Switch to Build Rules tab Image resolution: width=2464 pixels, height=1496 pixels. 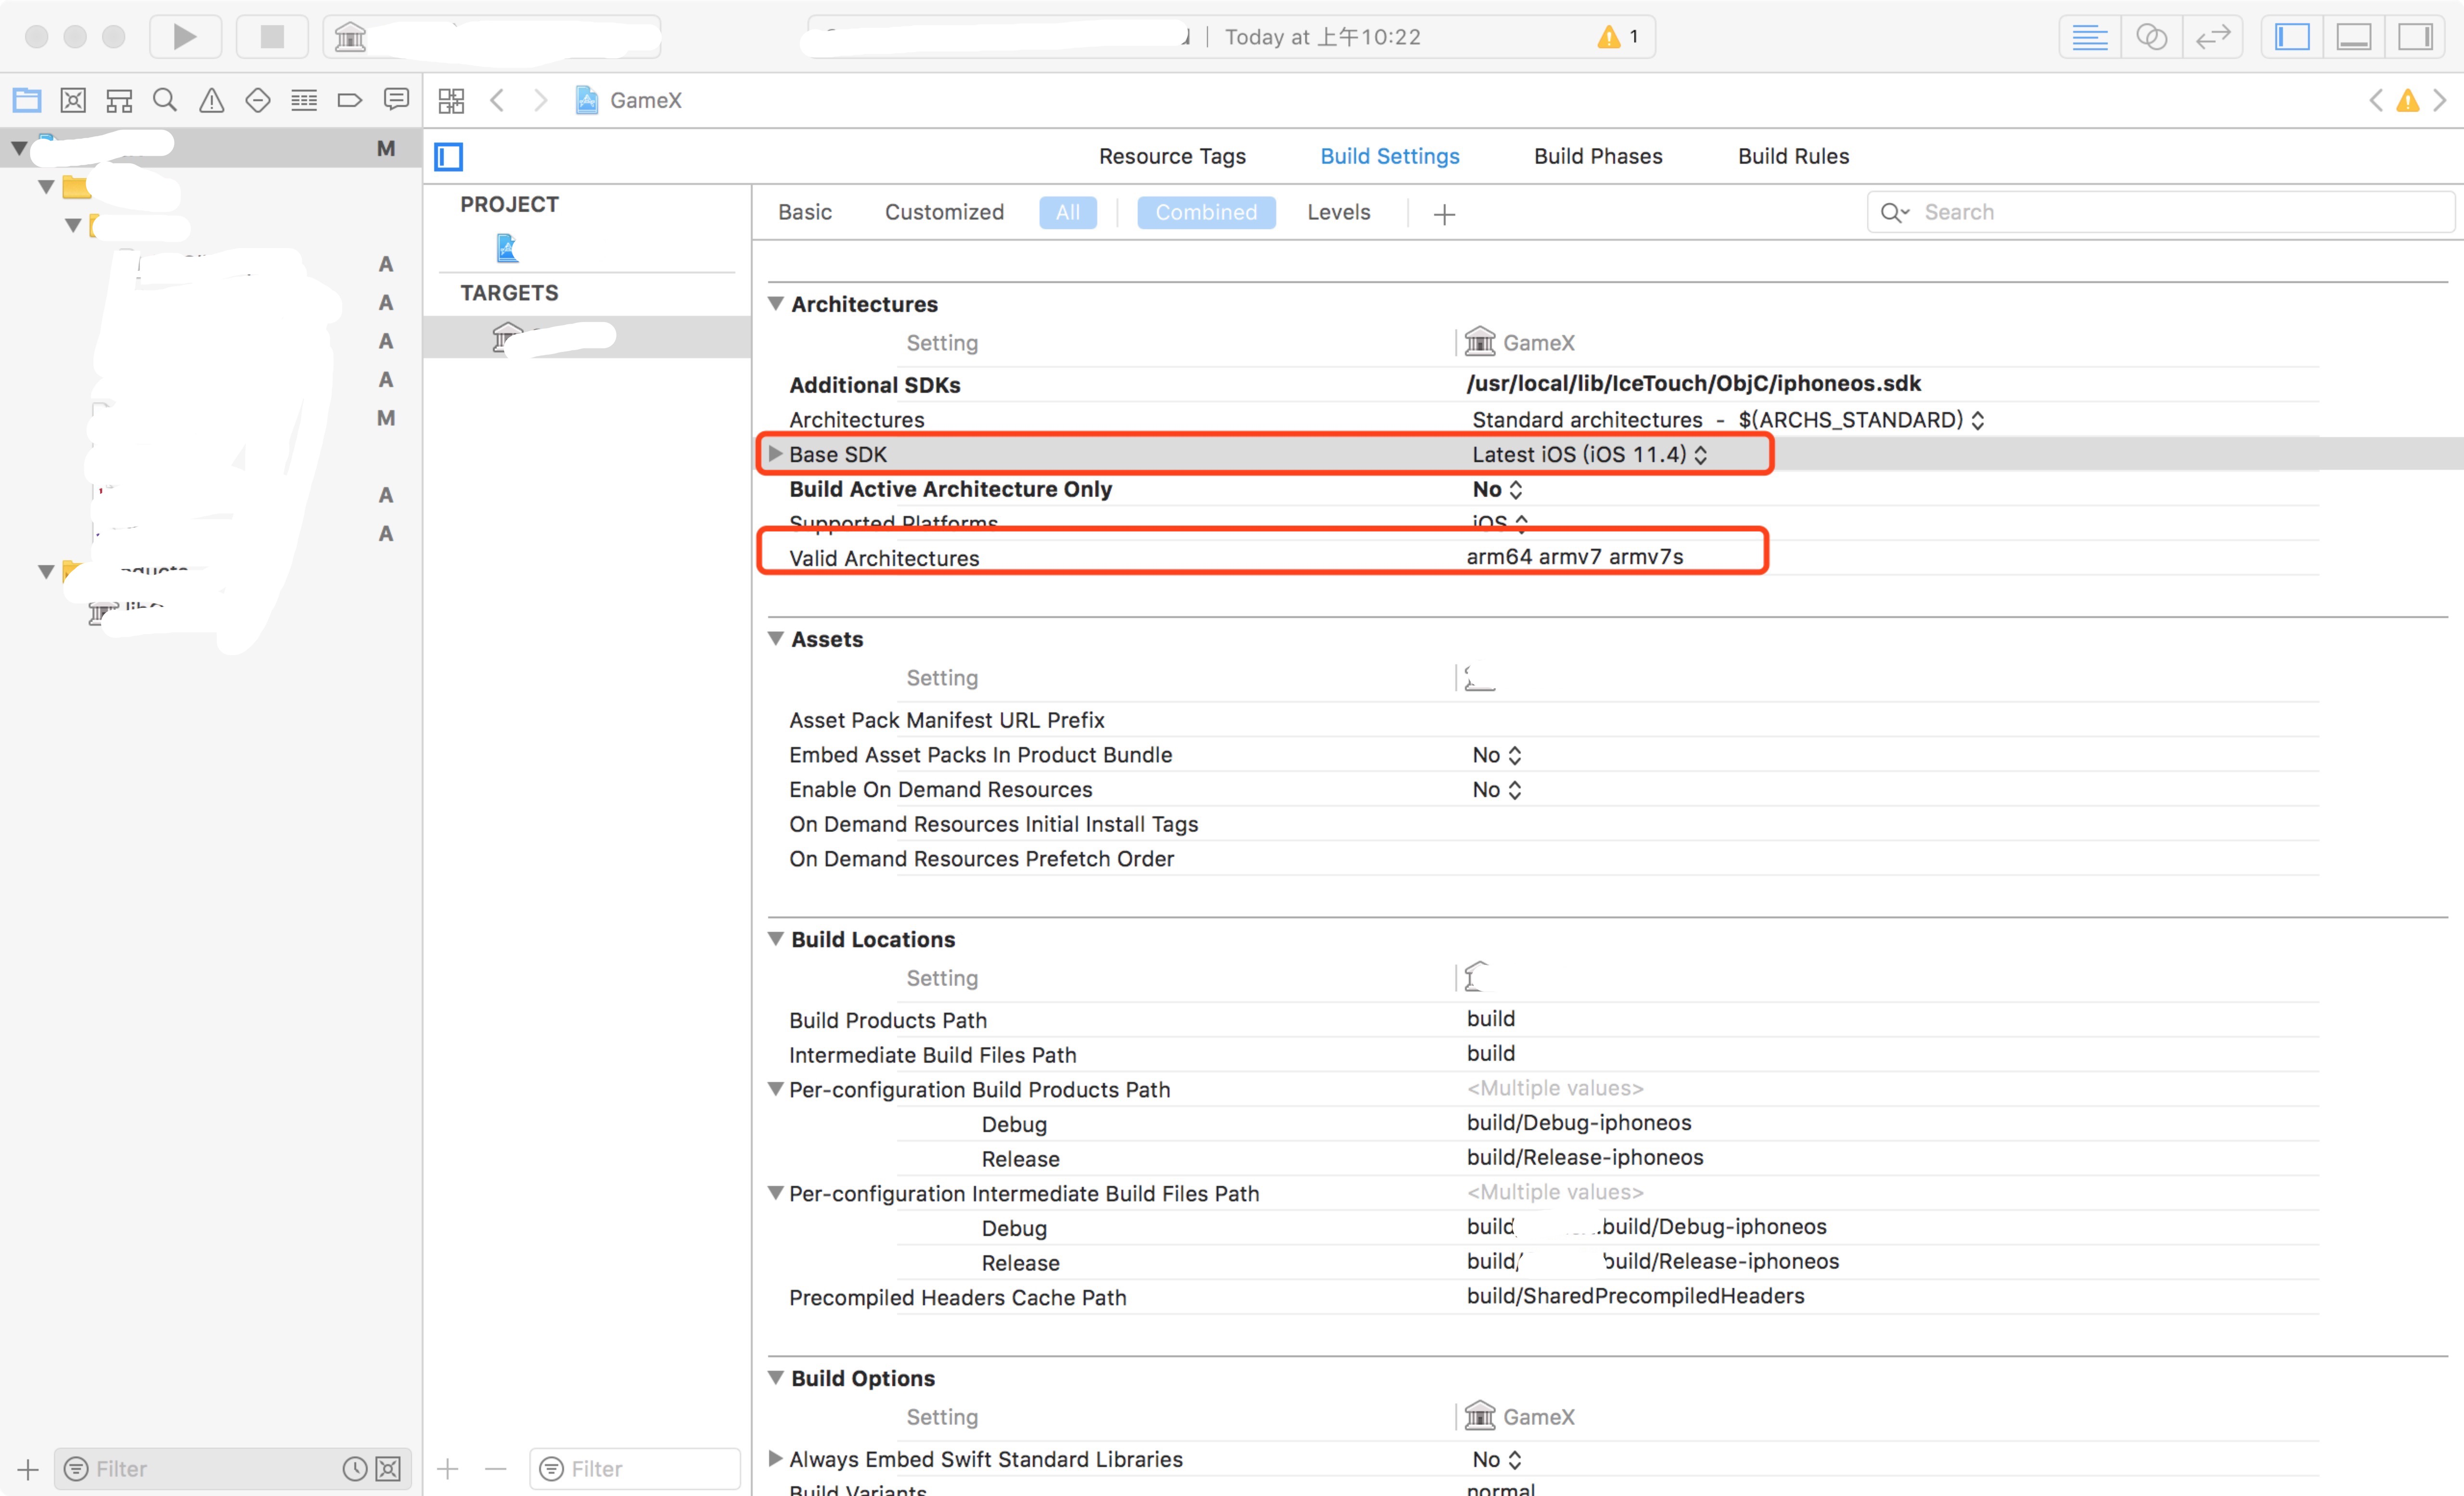pos(1793,156)
